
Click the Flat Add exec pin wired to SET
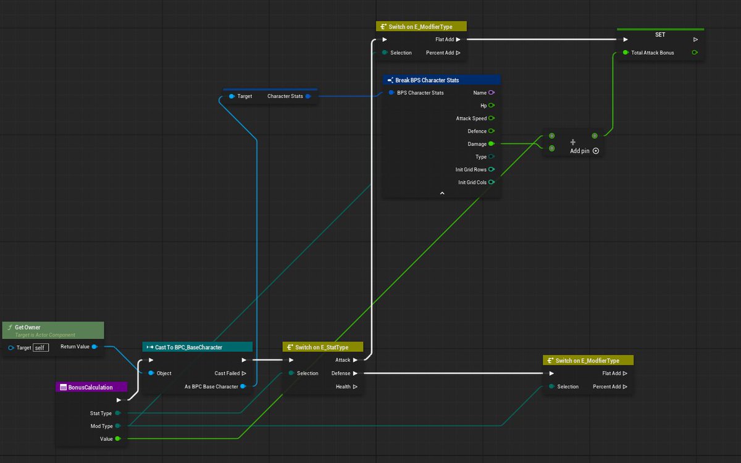(458, 40)
